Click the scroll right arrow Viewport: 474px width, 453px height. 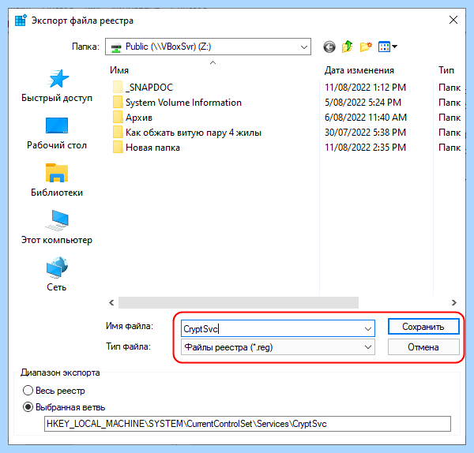coord(453,302)
